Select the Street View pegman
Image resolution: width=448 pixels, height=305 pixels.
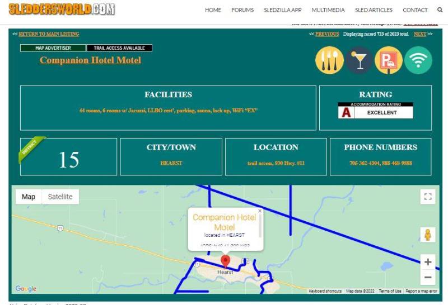[x=428, y=235]
